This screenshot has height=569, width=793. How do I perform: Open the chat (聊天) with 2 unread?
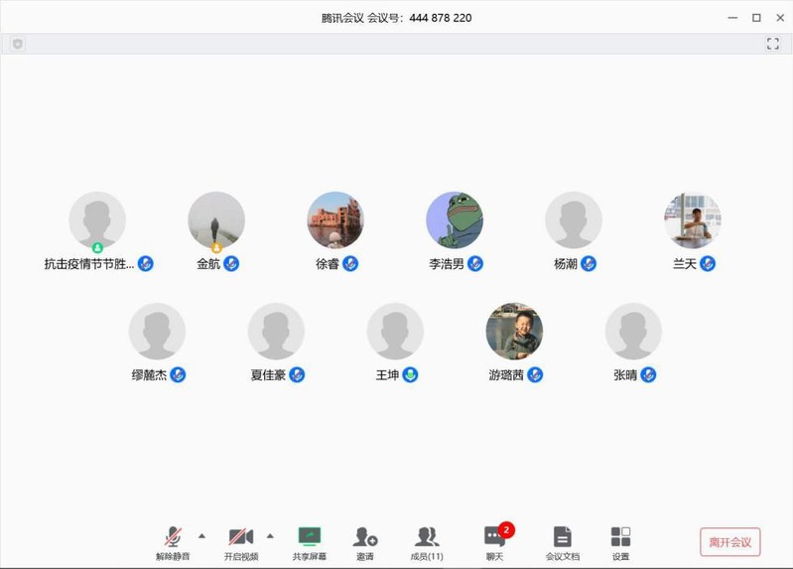pos(494,543)
